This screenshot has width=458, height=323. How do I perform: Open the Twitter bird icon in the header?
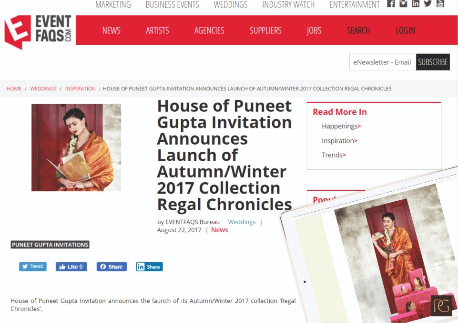pos(427,3)
